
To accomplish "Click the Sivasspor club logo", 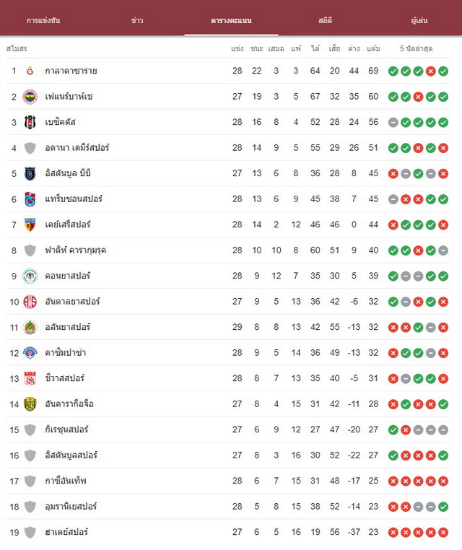I will [x=30, y=378].
